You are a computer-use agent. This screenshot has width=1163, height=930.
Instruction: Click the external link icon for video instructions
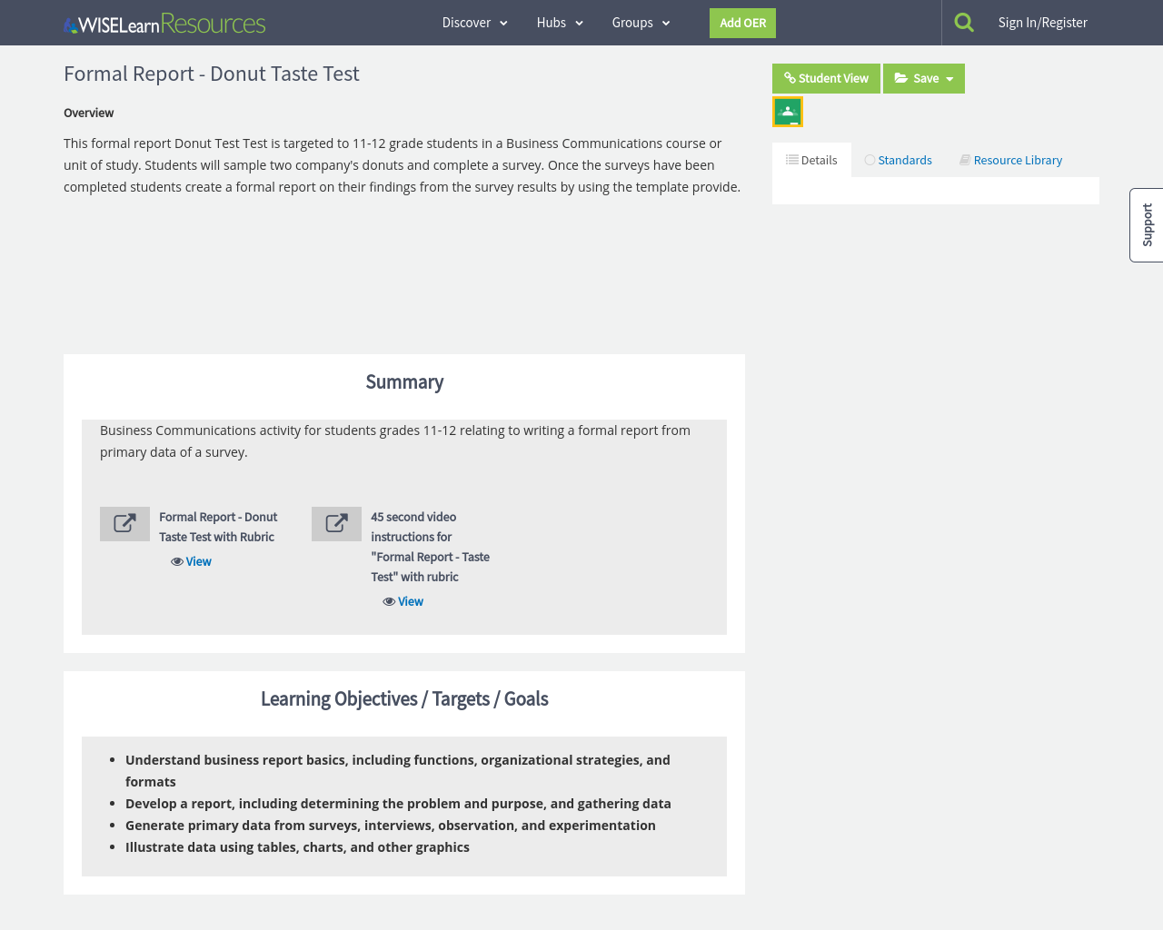(x=336, y=524)
